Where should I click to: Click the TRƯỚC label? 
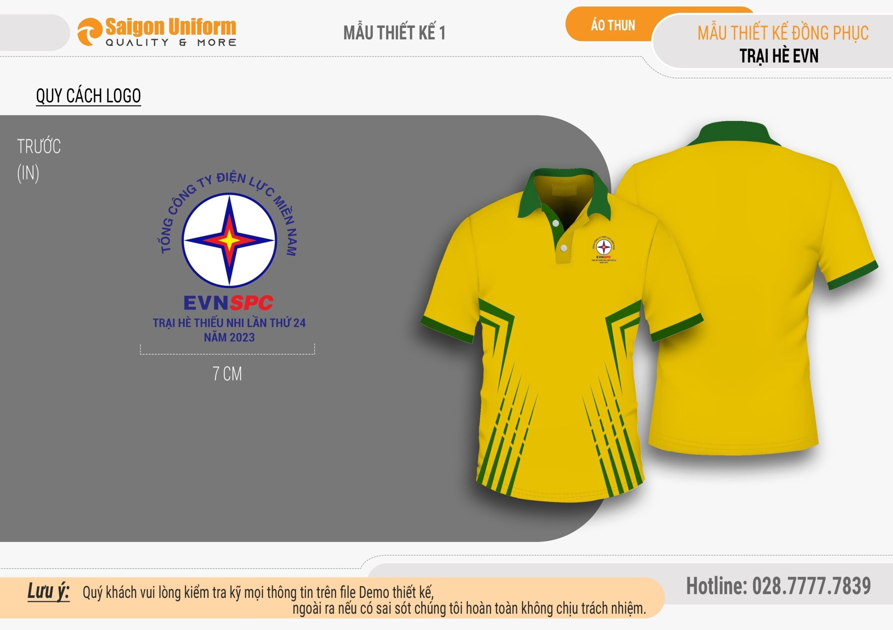coord(39,146)
